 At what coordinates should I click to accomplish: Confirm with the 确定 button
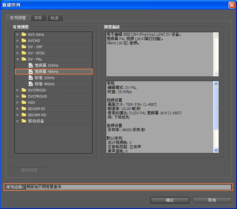(170, 200)
